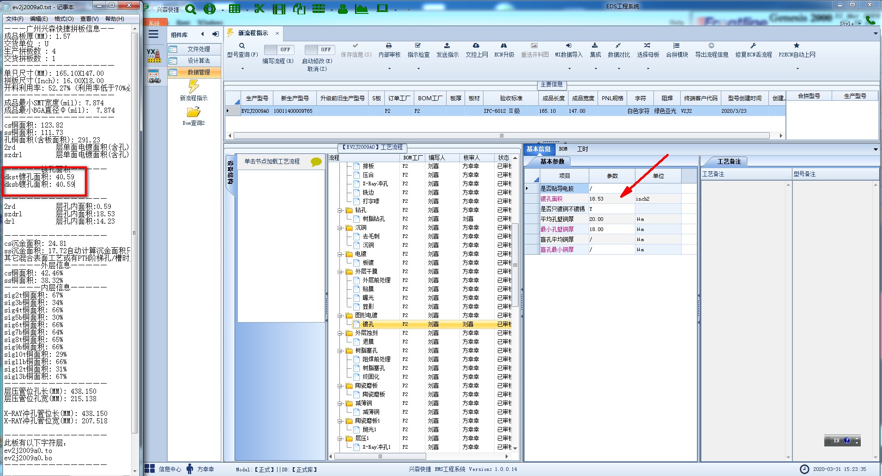Click the calculator link icon in sidebar
The width and height of the screenshot is (882, 476).
click(x=154, y=76)
